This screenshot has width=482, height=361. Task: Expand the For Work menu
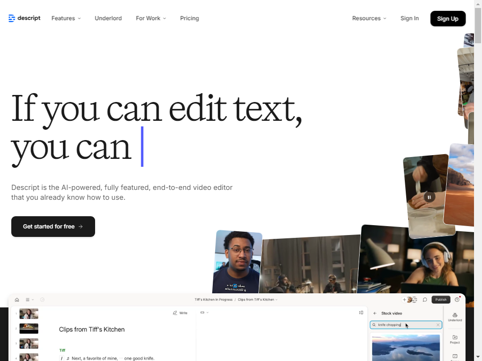tap(151, 18)
